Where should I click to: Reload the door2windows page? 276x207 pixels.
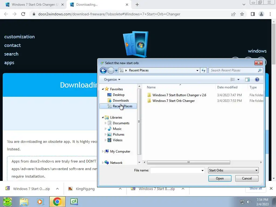[23, 14]
